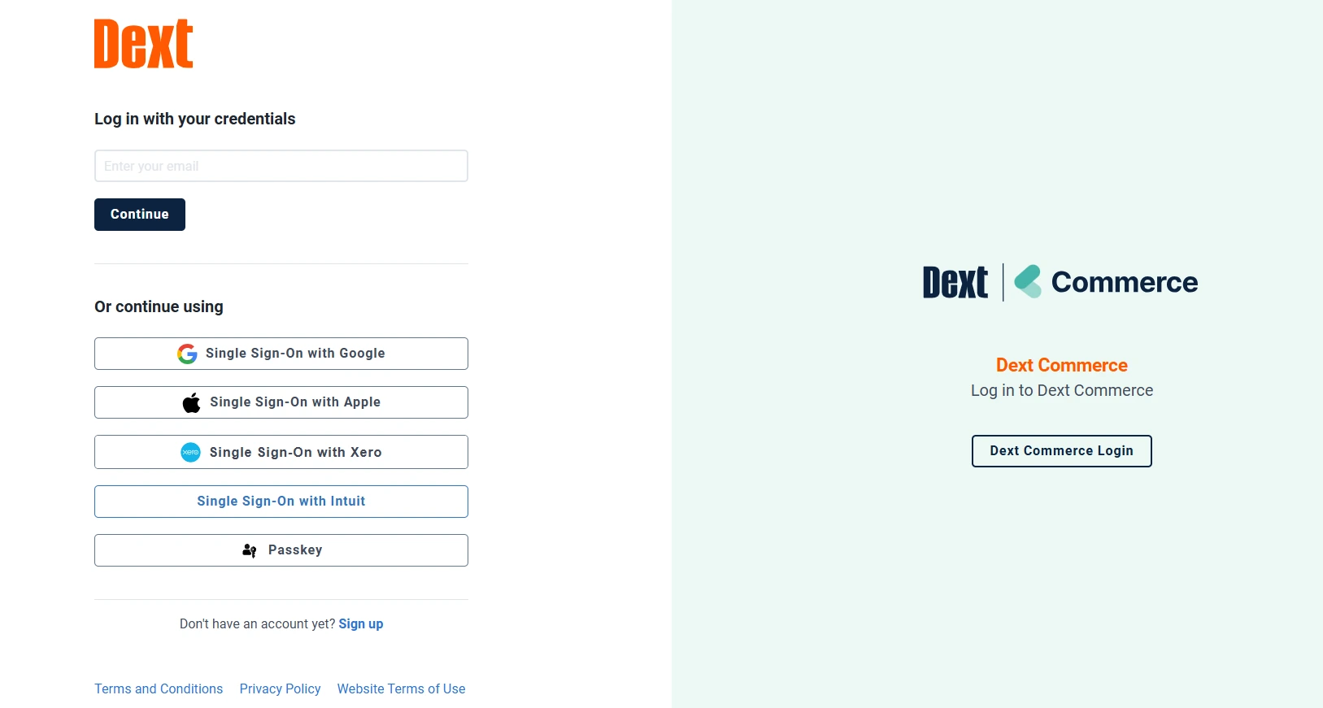The height and width of the screenshot is (708, 1323).
Task: Click the blue Xero logo icon
Action: coord(190,452)
